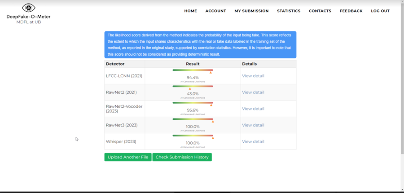This screenshot has width=404, height=193.
Task: Click the Whisper 100.0% likelihood marker
Action: (213, 138)
